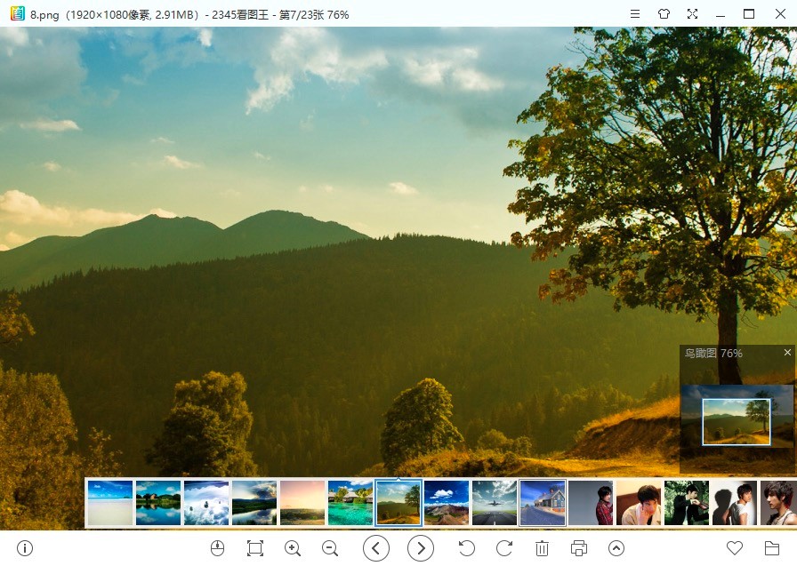Click the bird's-eye view 76% label
The image size is (797, 566).
713,354
